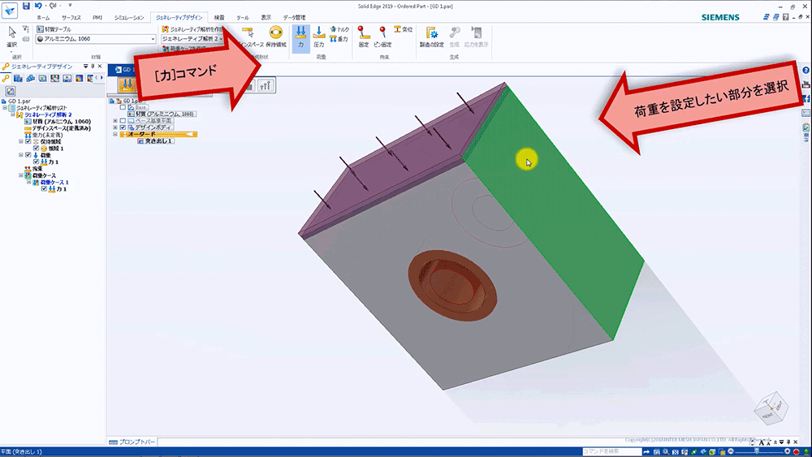Collapse the 荷重ケース tree node
Image resolution: width=812 pixels, height=457 pixels.
(x=21, y=175)
